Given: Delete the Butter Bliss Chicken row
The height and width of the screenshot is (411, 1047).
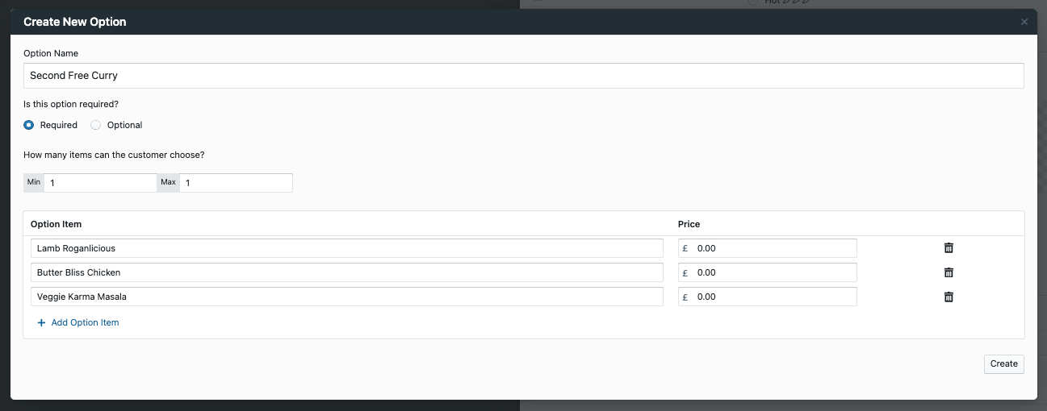Looking at the screenshot, I should (949, 272).
